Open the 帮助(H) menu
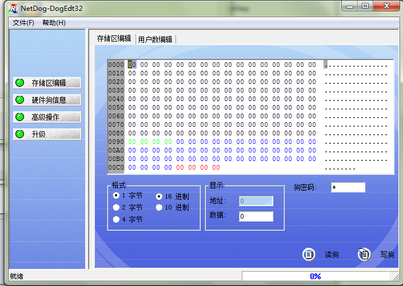This screenshot has width=403, height=286. click(x=54, y=23)
